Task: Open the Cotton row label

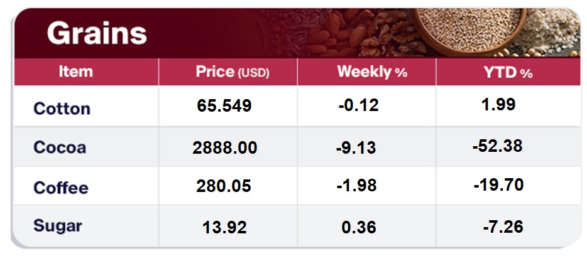Action: tap(62, 109)
